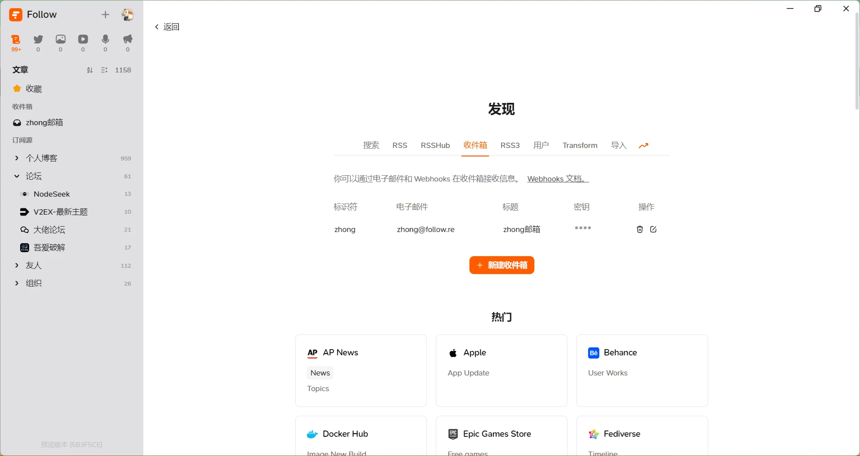This screenshot has height=456, width=860.
Task: Switch to the notifications megaphone view
Action: [x=128, y=40]
